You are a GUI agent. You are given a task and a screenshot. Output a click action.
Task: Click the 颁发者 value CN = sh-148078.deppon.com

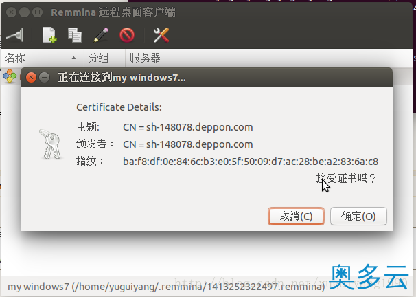pos(188,144)
